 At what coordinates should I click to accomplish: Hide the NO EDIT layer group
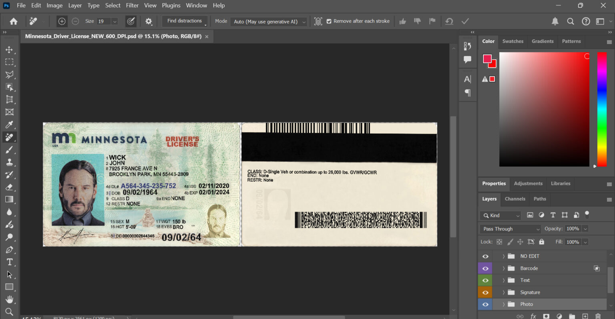click(485, 256)
